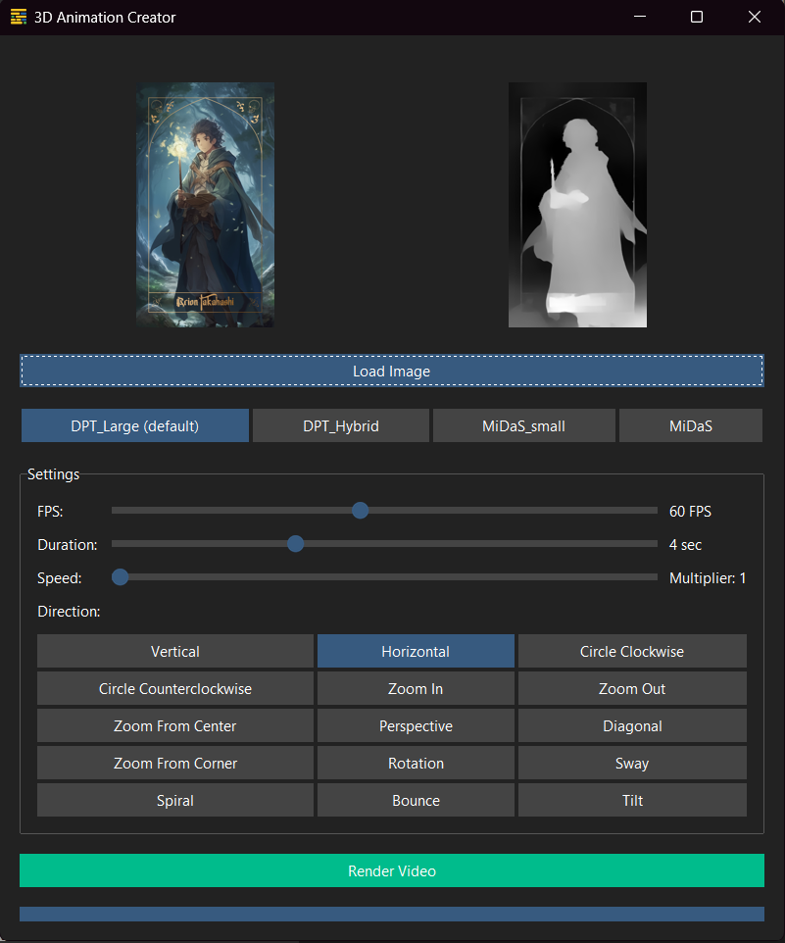Choose the MiDaS_small model
785x943 pixels.
523,426
